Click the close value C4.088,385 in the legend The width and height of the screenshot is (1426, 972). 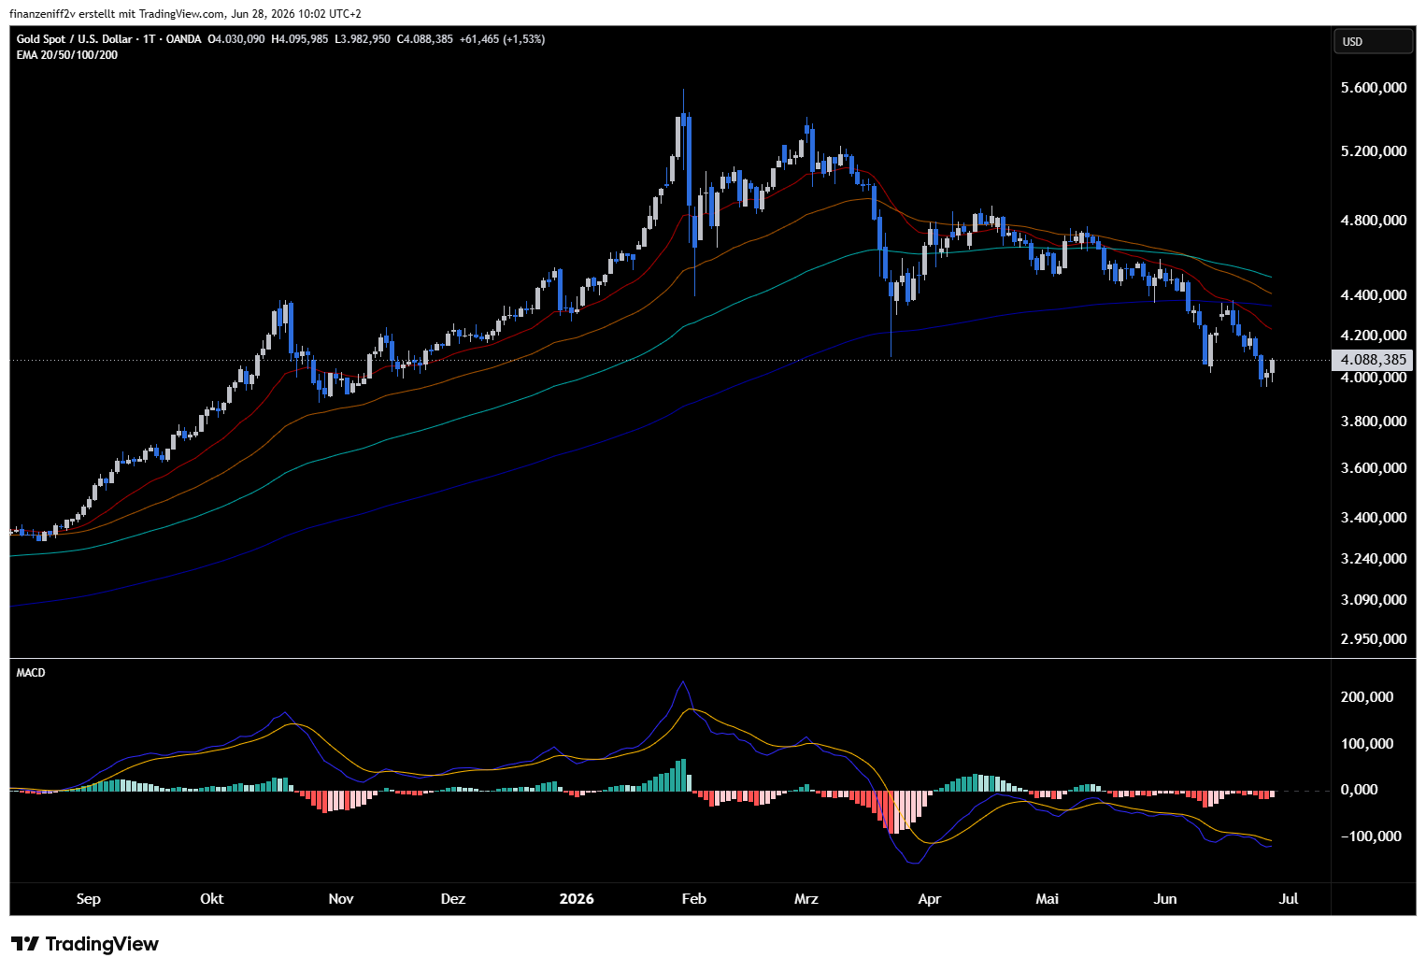click(x=425, y=39)
